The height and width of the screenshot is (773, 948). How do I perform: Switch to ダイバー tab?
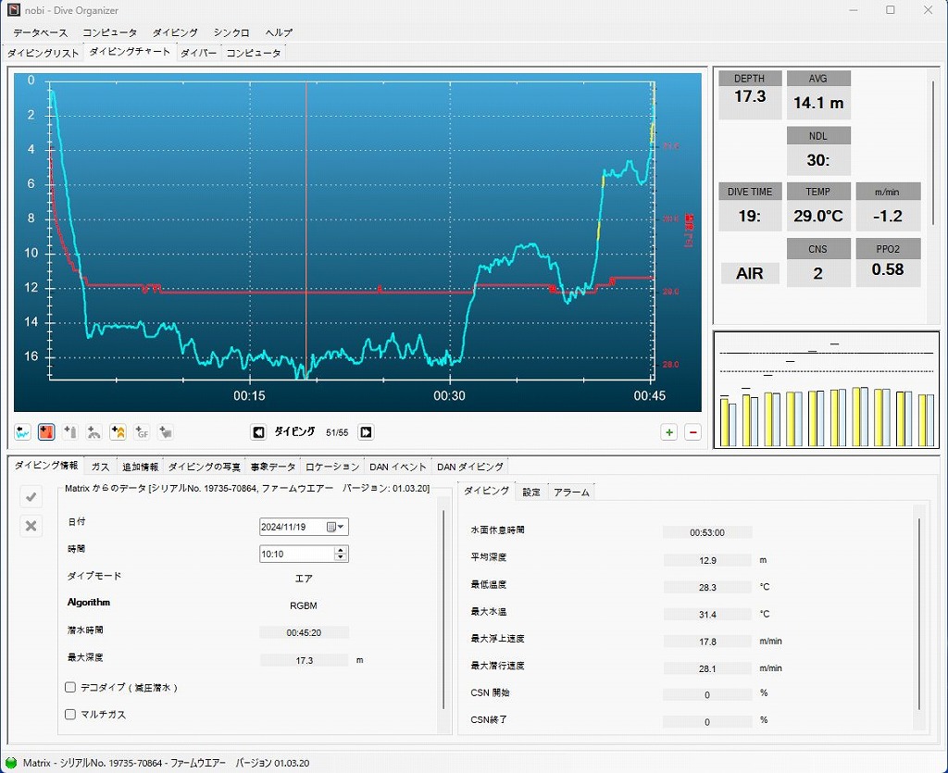pyautogui.click(x=198, y=53)
